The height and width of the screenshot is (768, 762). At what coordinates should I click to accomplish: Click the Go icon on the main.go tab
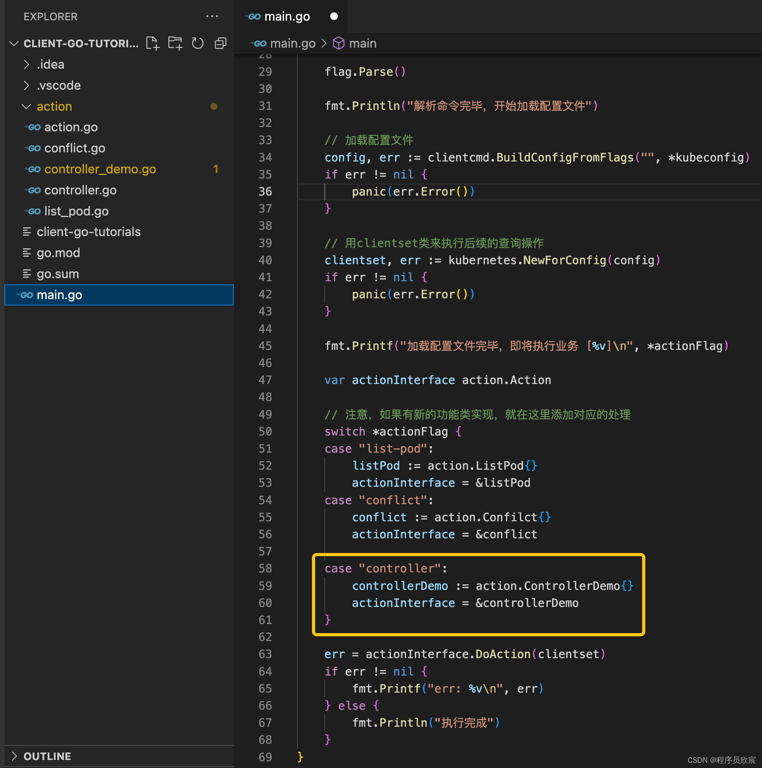tap(253, 17)
